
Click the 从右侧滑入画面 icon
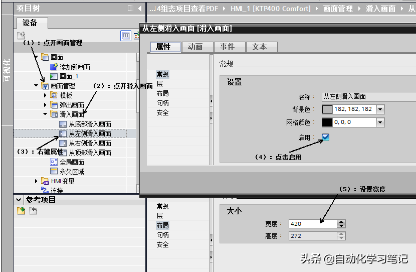(x=63, y=143)
